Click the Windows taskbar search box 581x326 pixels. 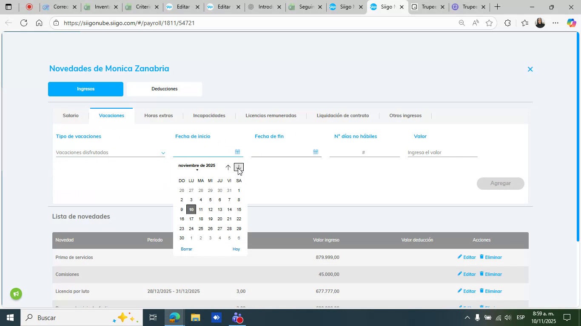81,318
